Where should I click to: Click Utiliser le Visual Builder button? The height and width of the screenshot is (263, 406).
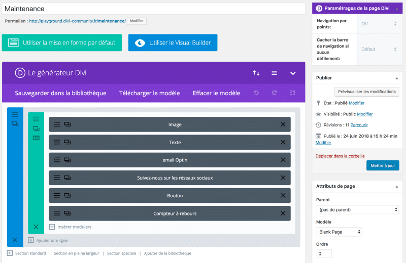coord(173,43)
